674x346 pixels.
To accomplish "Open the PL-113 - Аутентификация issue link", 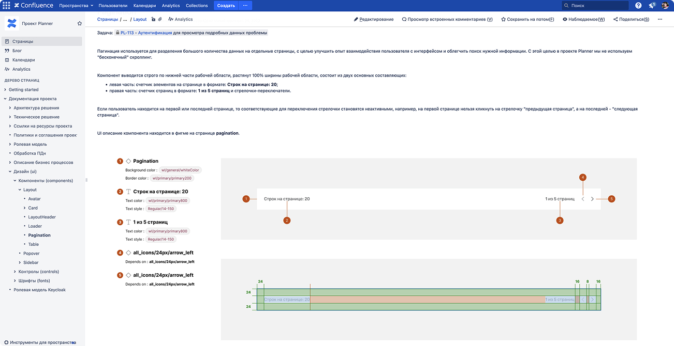I will click(x=146, y=33).
